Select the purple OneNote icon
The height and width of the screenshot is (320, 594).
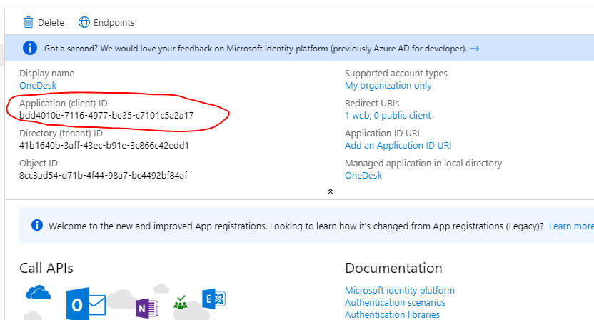[146, 307]
